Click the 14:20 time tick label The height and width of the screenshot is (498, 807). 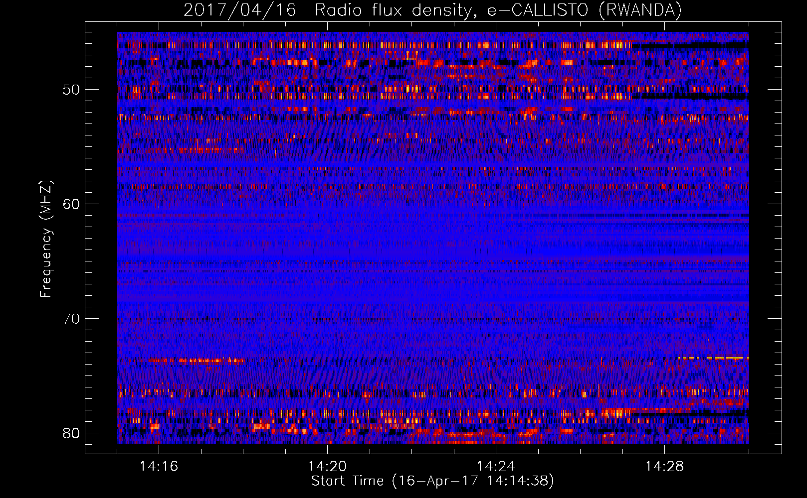point(327,467)
